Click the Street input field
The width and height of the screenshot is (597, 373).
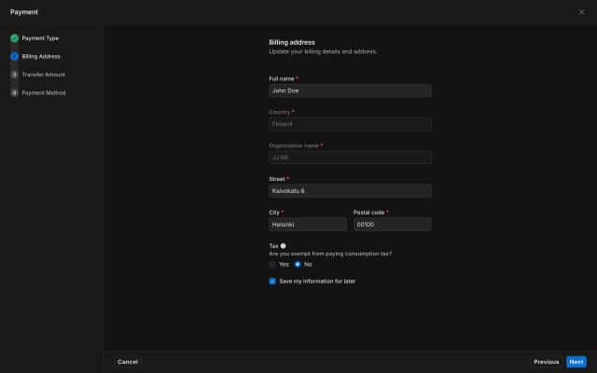click(350, 191)
